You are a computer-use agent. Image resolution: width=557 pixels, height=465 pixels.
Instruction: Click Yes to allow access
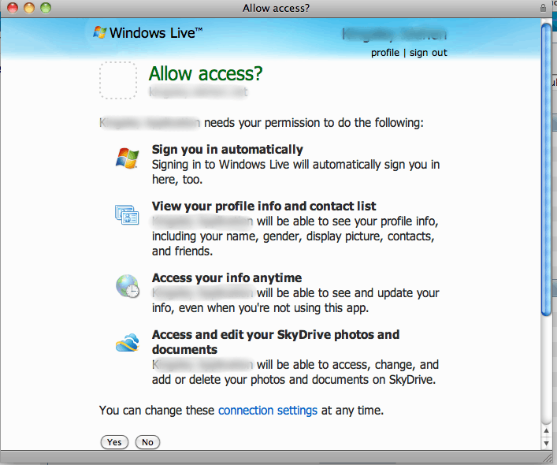pos(114,442)
